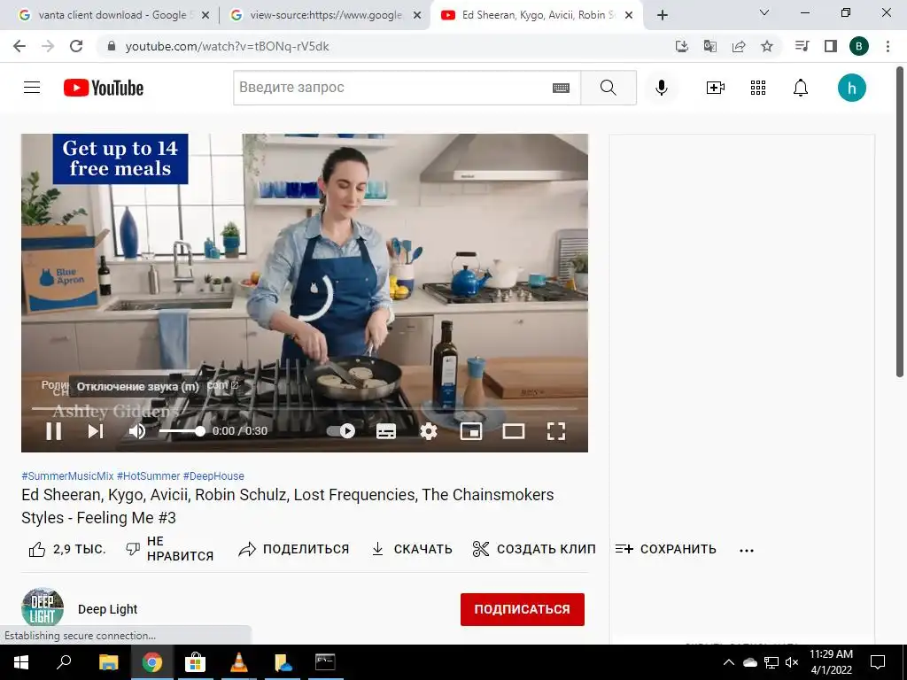907x680 pixels.
Task: Go forward in browser history
Action: click(x=48, y=46)
